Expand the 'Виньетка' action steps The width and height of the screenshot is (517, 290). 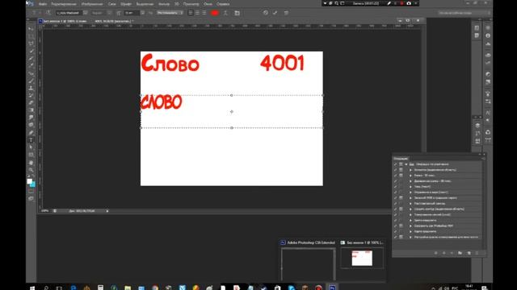[x=410, y=170]
